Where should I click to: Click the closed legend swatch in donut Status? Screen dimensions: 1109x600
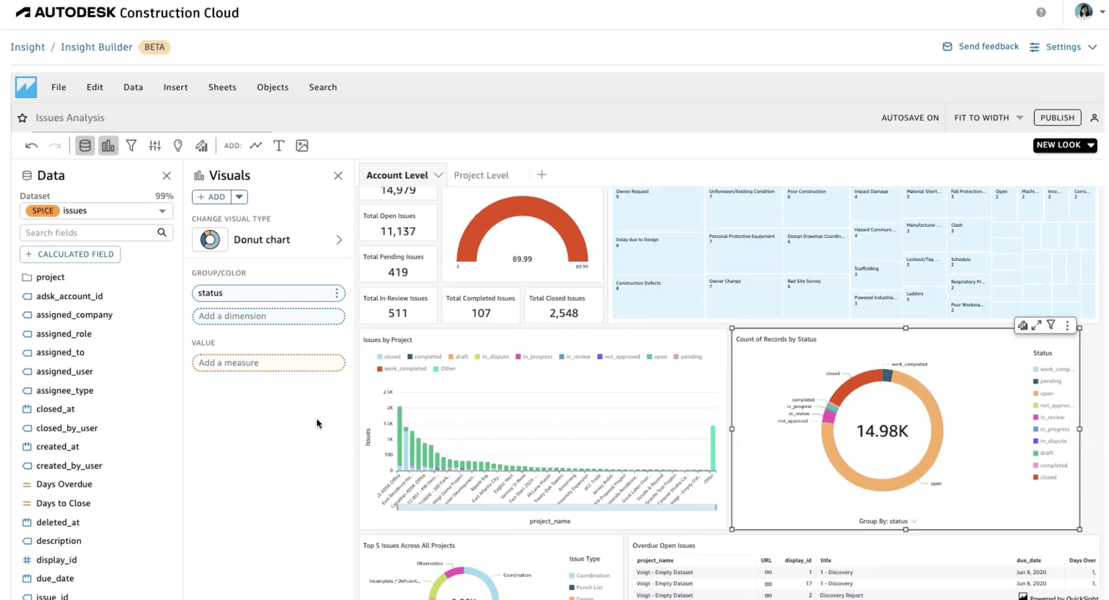click(x=1036, y=477)
